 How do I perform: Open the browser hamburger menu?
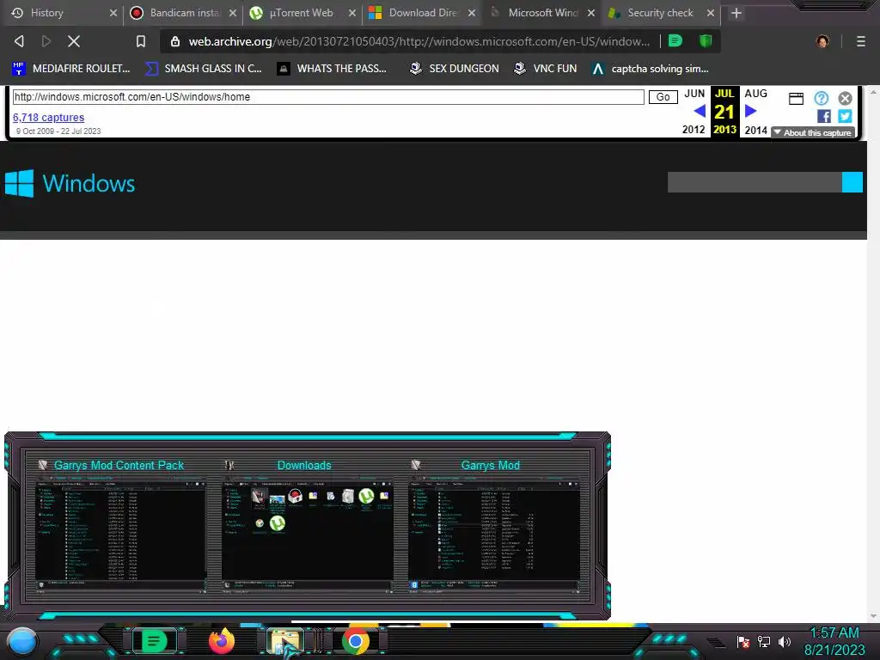coord(860,41)
